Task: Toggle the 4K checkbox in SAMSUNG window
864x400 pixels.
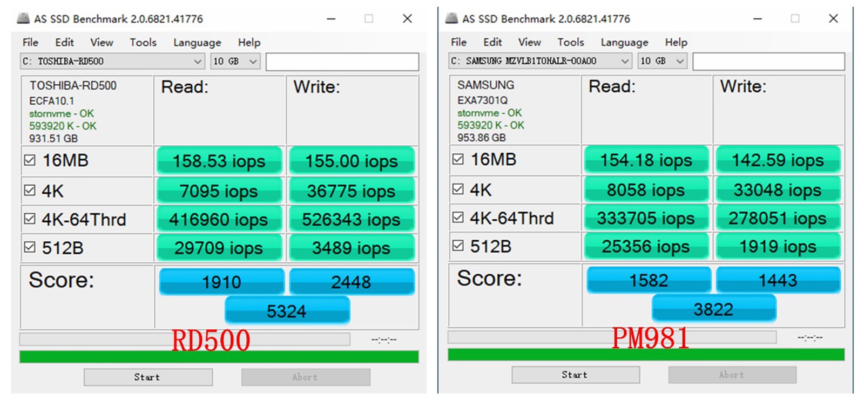Action: (458, 189)
